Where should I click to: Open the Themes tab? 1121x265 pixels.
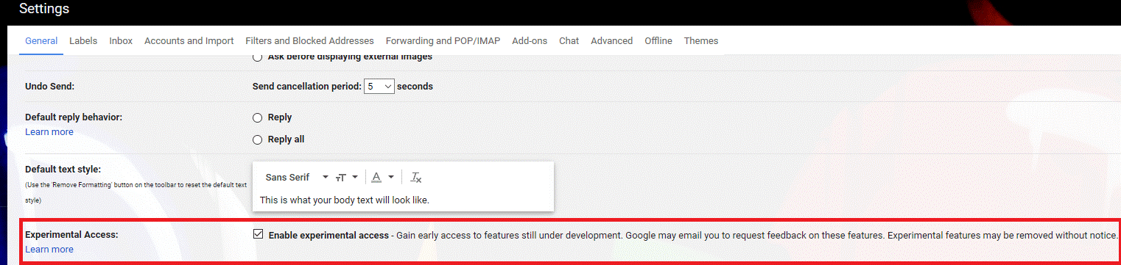[x=701, y=41]
